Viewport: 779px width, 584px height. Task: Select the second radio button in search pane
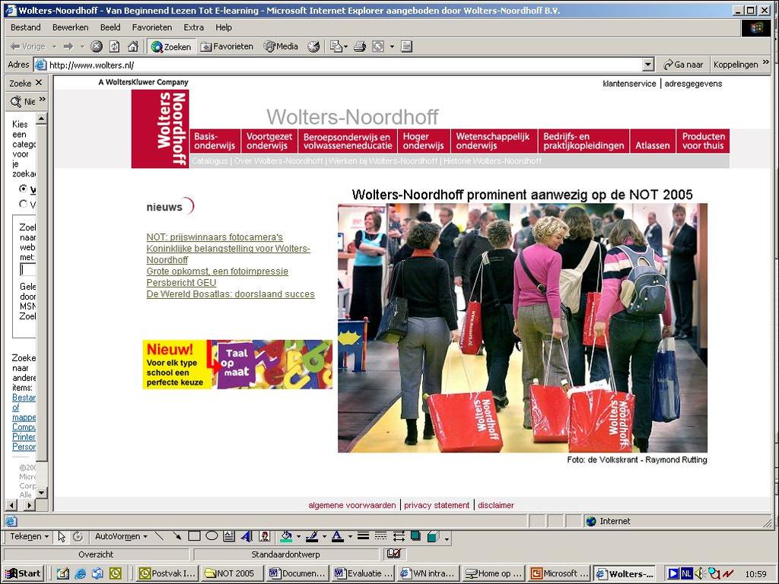point(23,204)
